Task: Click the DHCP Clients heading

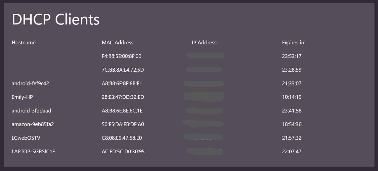Action: pyautogui.click(x=56, y=19)
